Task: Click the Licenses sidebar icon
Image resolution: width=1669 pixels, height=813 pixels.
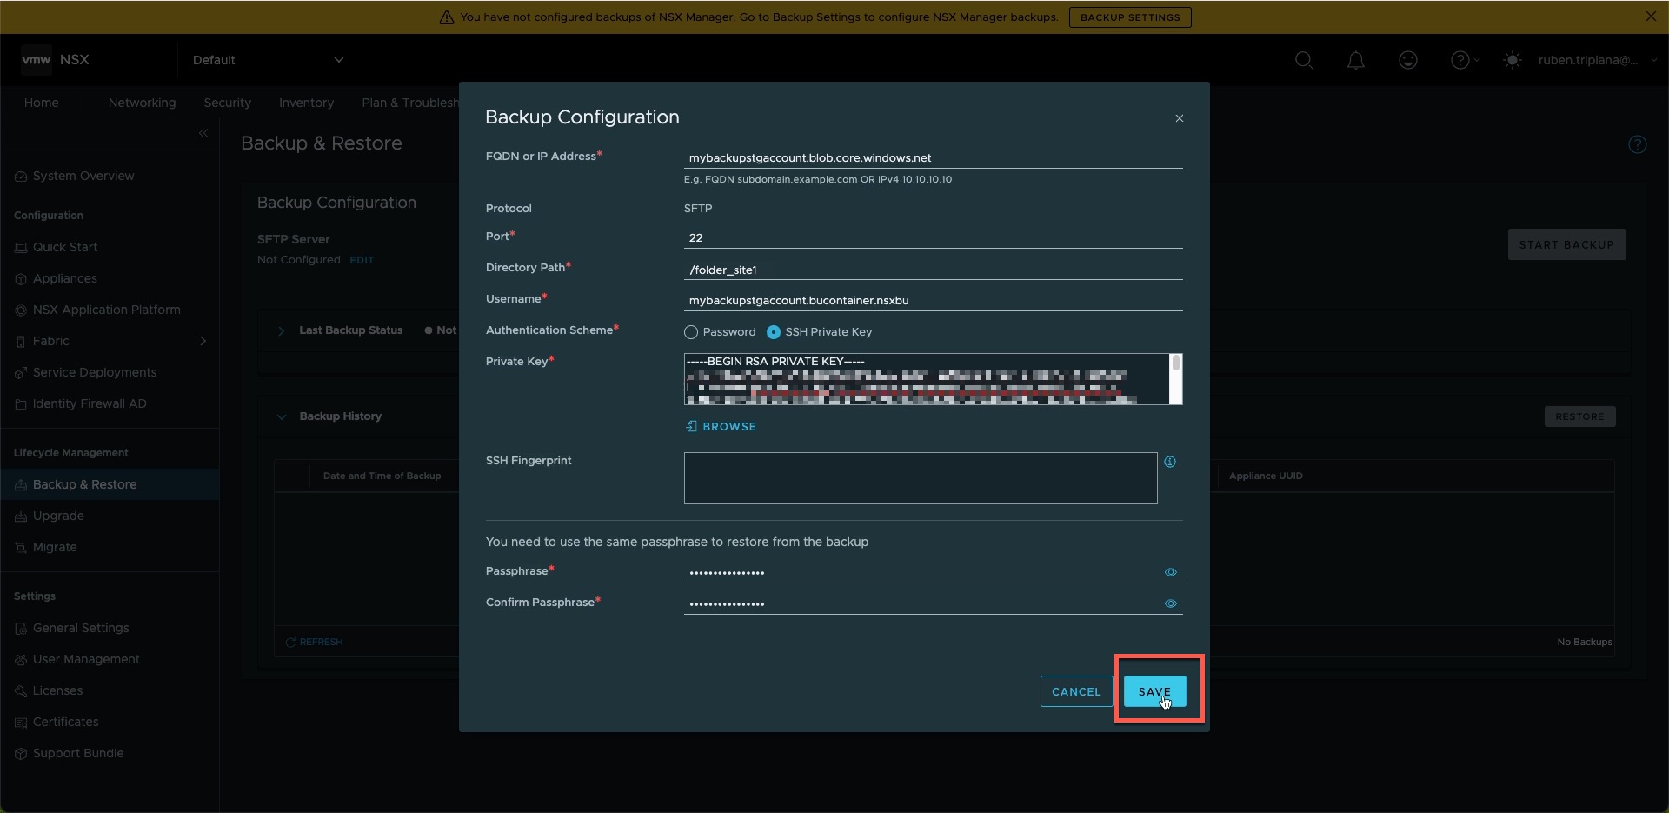Action: [x=21, y=691]
